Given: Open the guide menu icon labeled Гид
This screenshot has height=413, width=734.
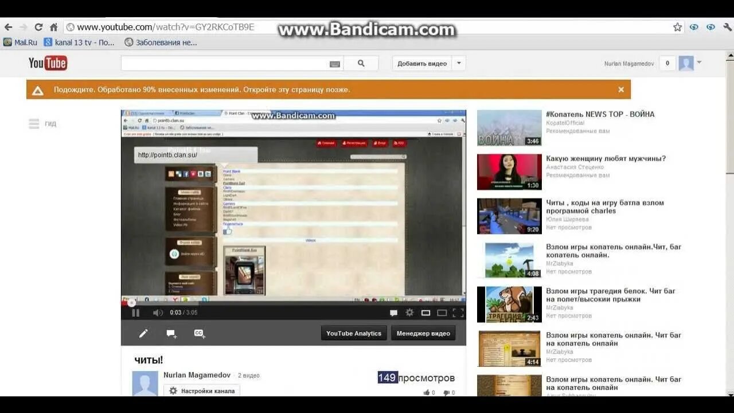Looking at the screenshot, I should tap(42, 123).
